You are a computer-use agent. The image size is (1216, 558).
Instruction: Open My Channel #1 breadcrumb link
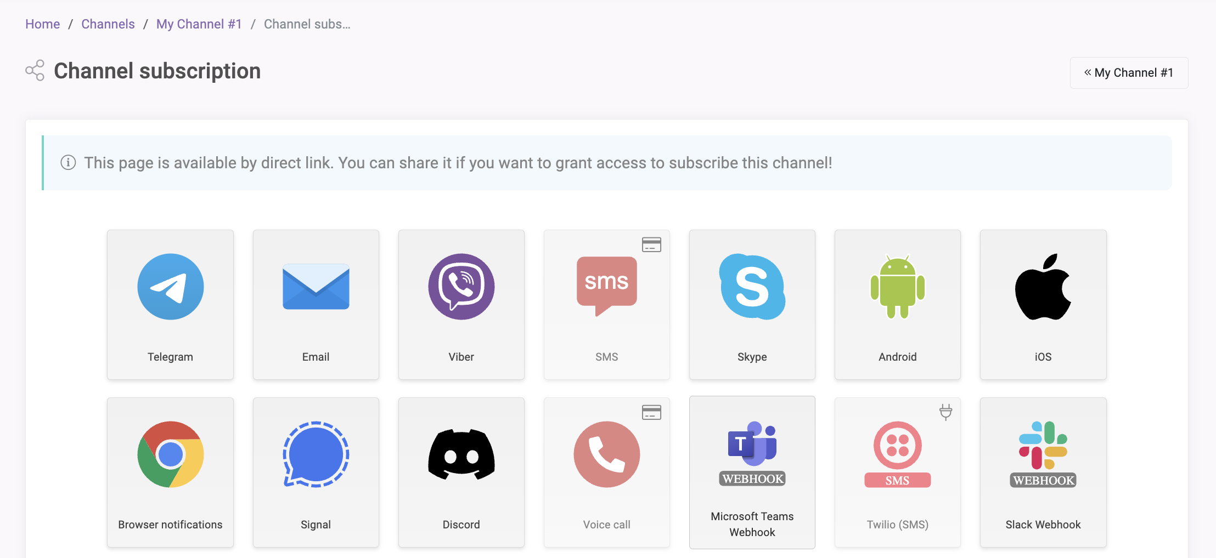pos(199,24)
